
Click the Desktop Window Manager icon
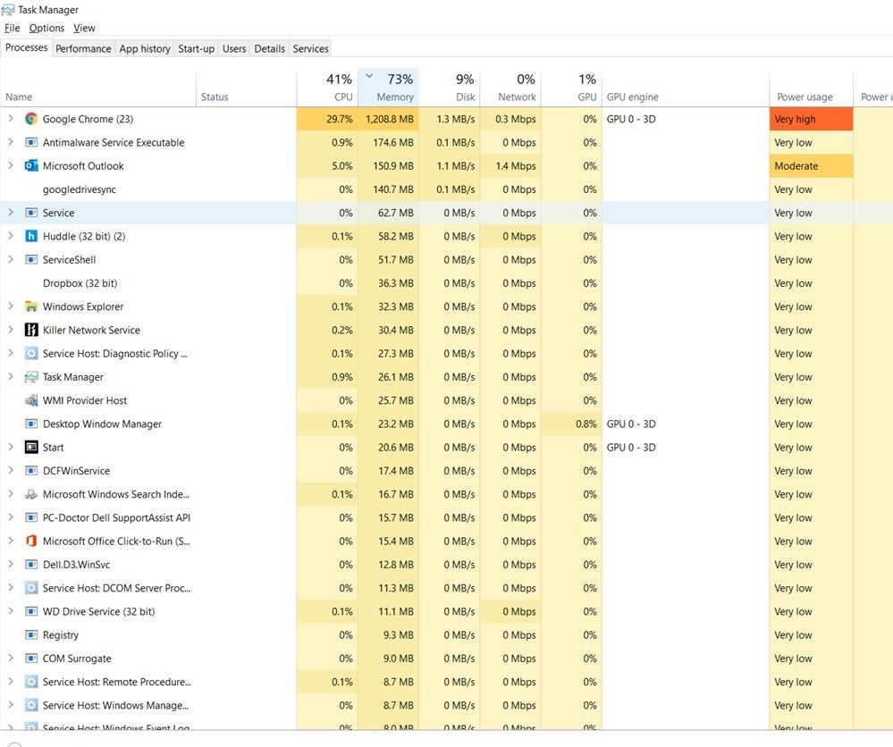(x=31, y=424)
